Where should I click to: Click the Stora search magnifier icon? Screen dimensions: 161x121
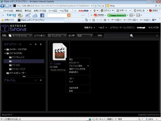click(131, 36)
